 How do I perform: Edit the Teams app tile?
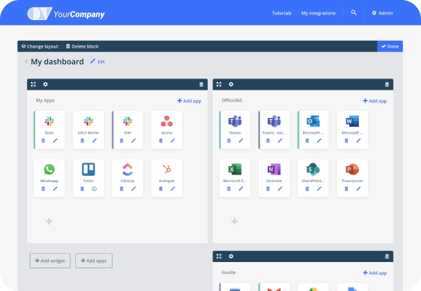241,141
